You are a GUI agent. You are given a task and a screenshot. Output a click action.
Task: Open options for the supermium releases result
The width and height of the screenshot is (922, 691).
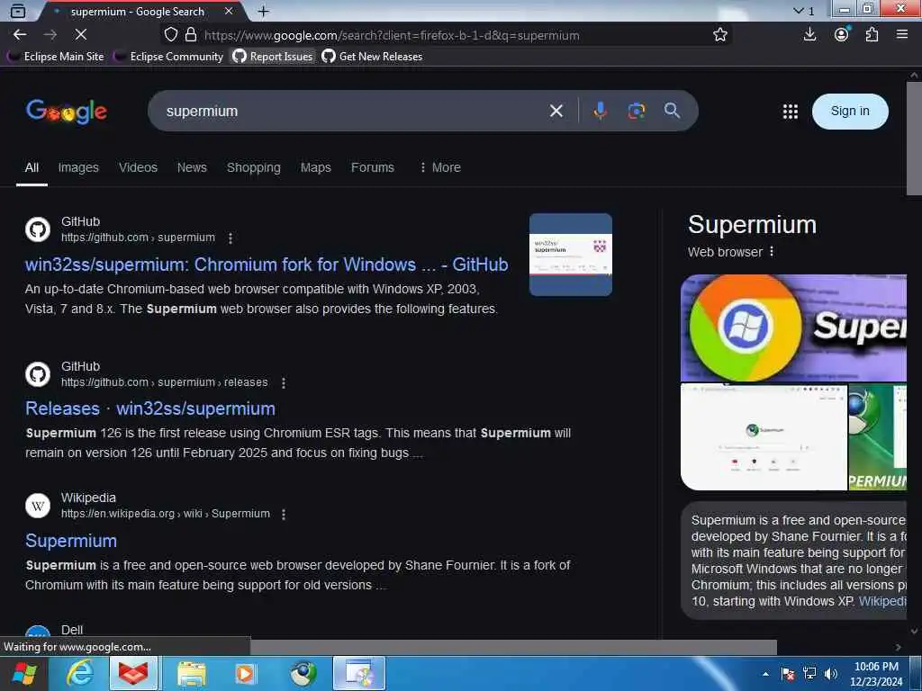284,382
